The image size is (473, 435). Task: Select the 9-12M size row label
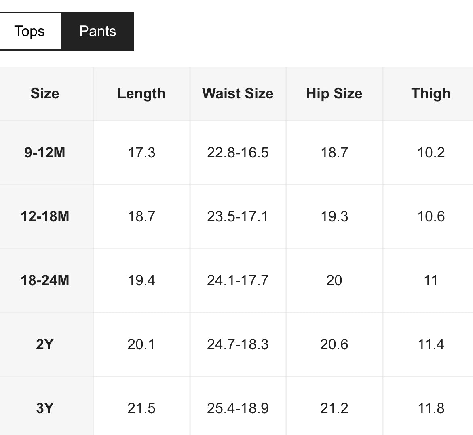pos(45,153)
